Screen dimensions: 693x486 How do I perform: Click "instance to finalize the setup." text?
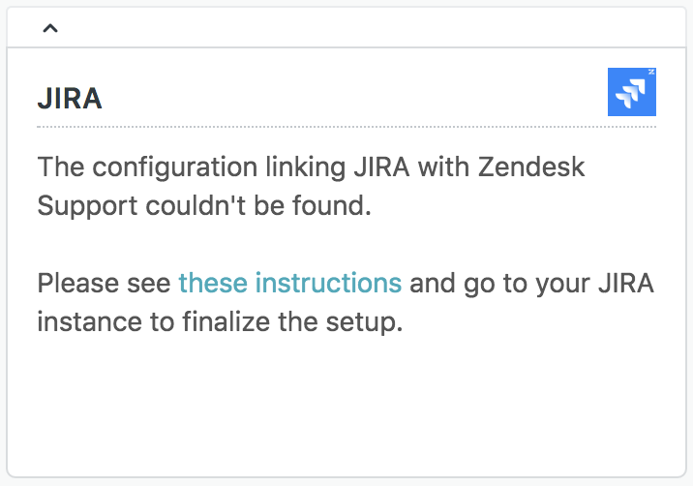point(219,321)
